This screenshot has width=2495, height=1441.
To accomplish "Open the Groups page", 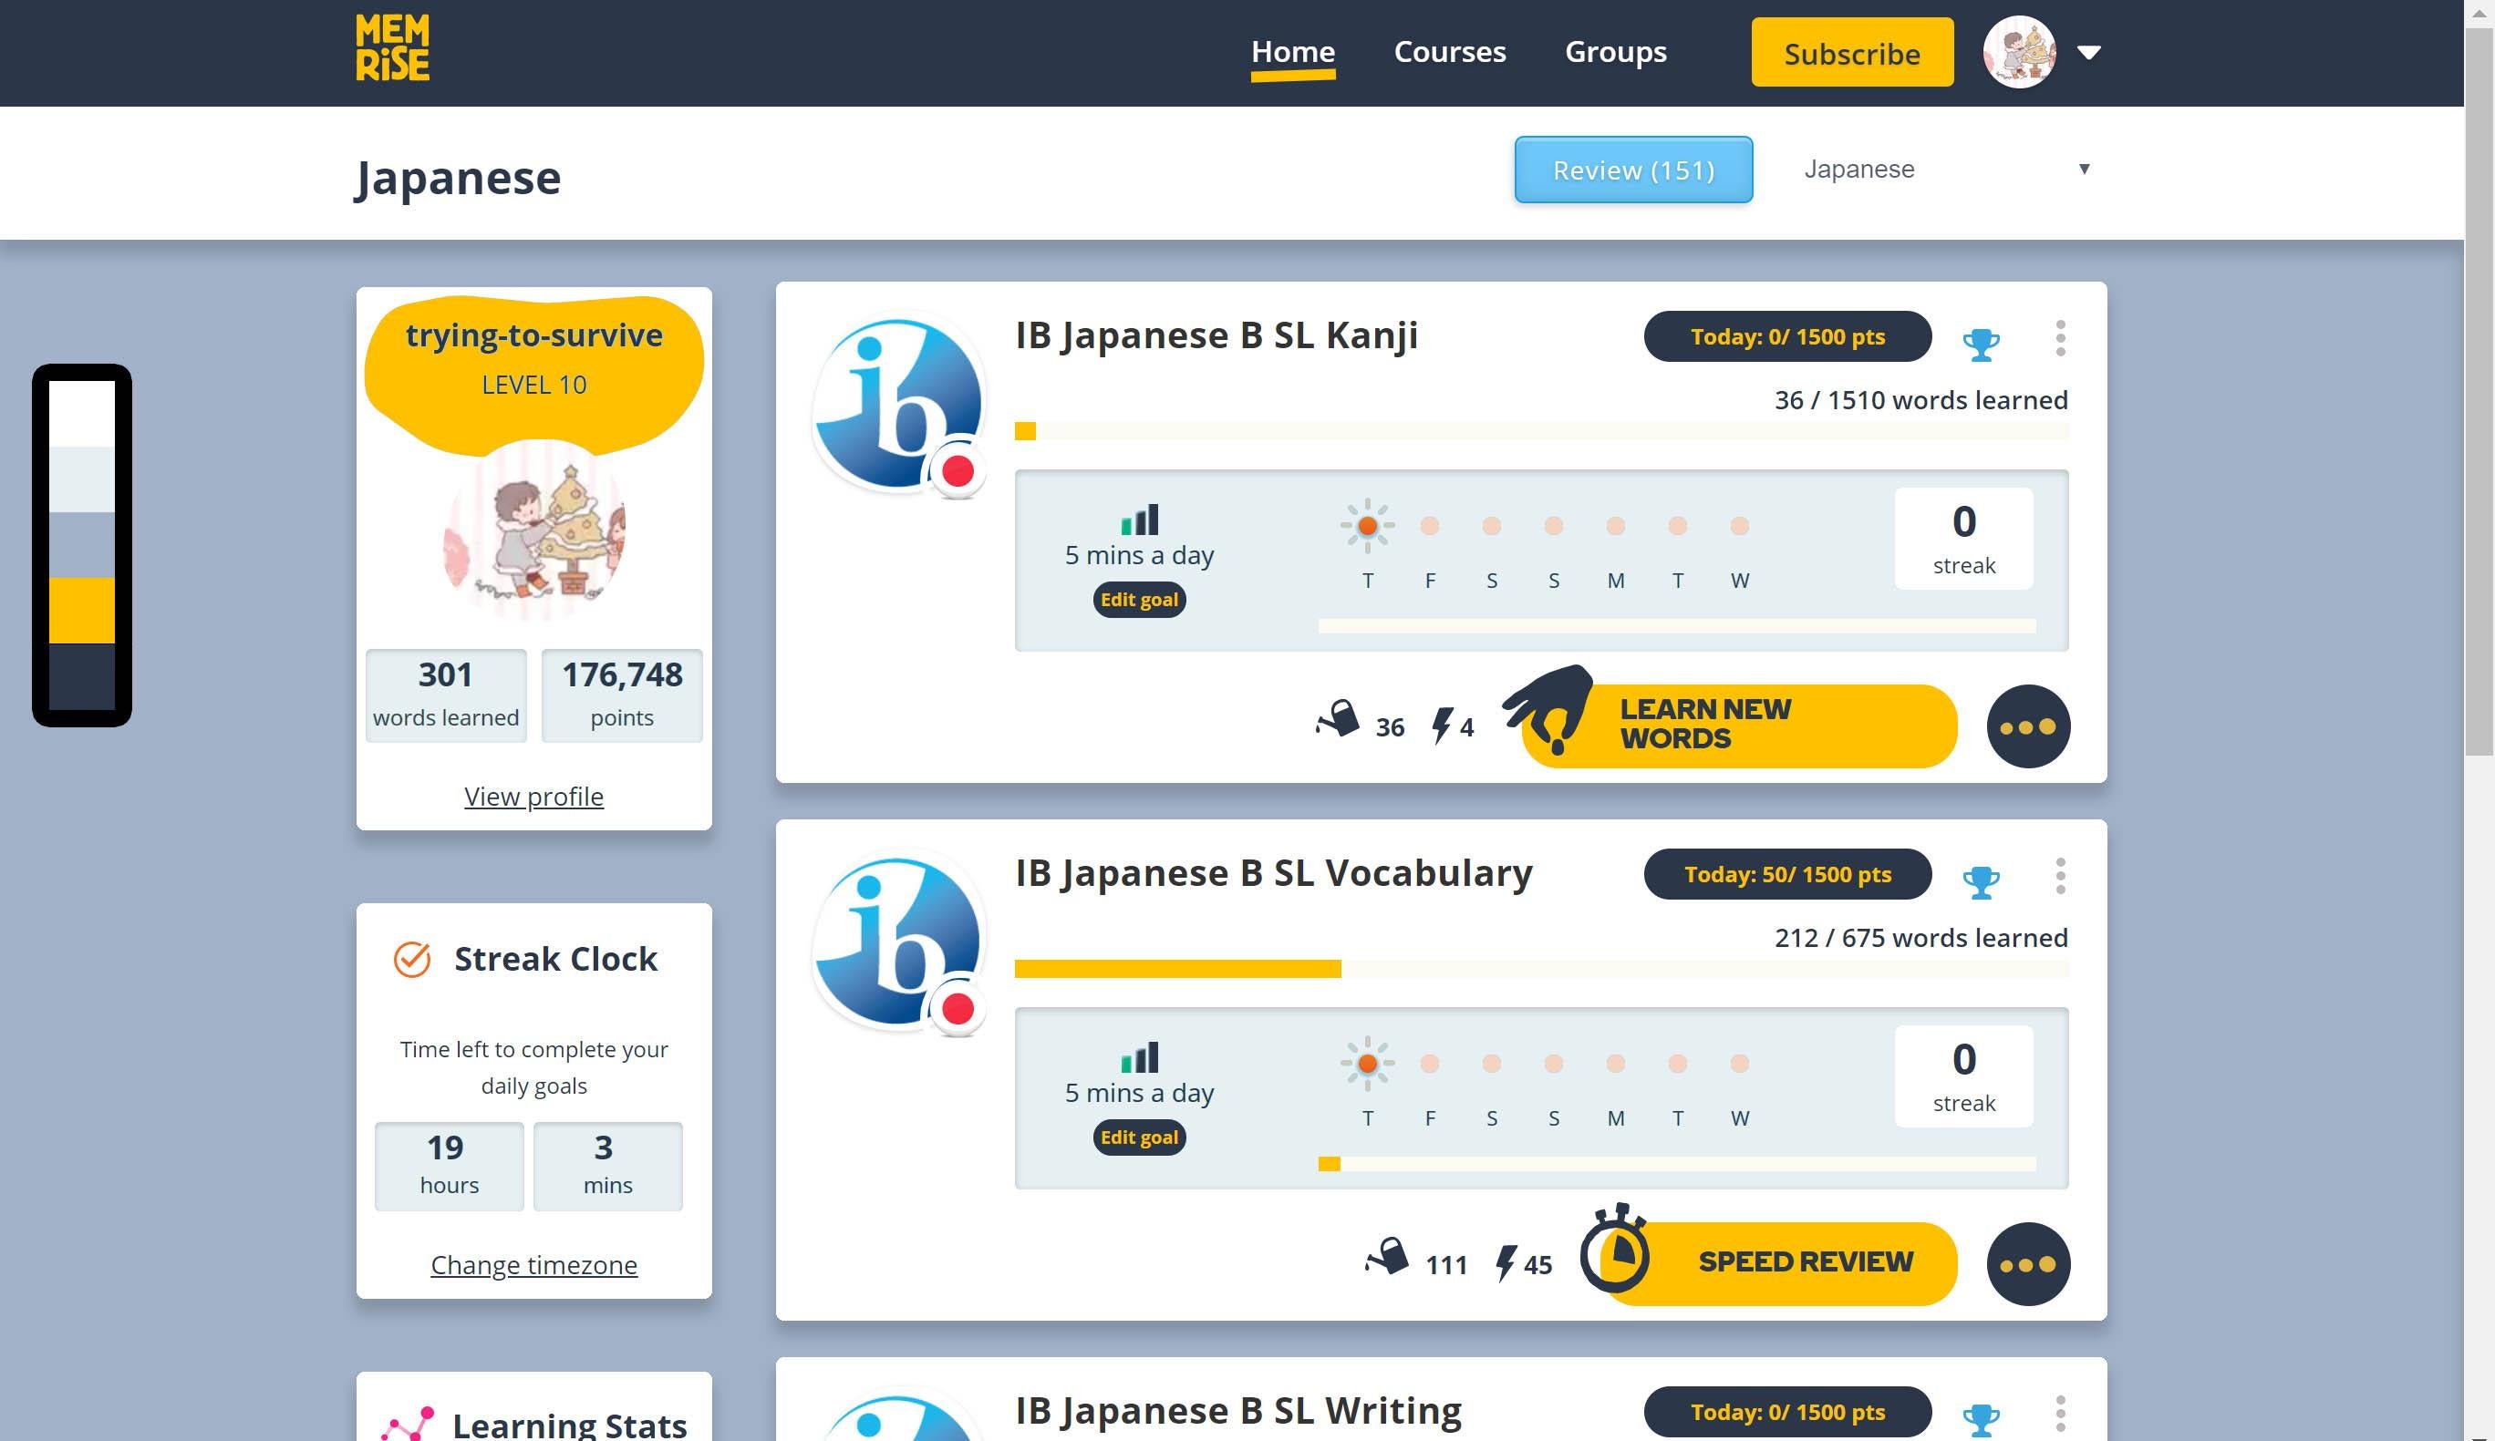I will point(1615,51).
